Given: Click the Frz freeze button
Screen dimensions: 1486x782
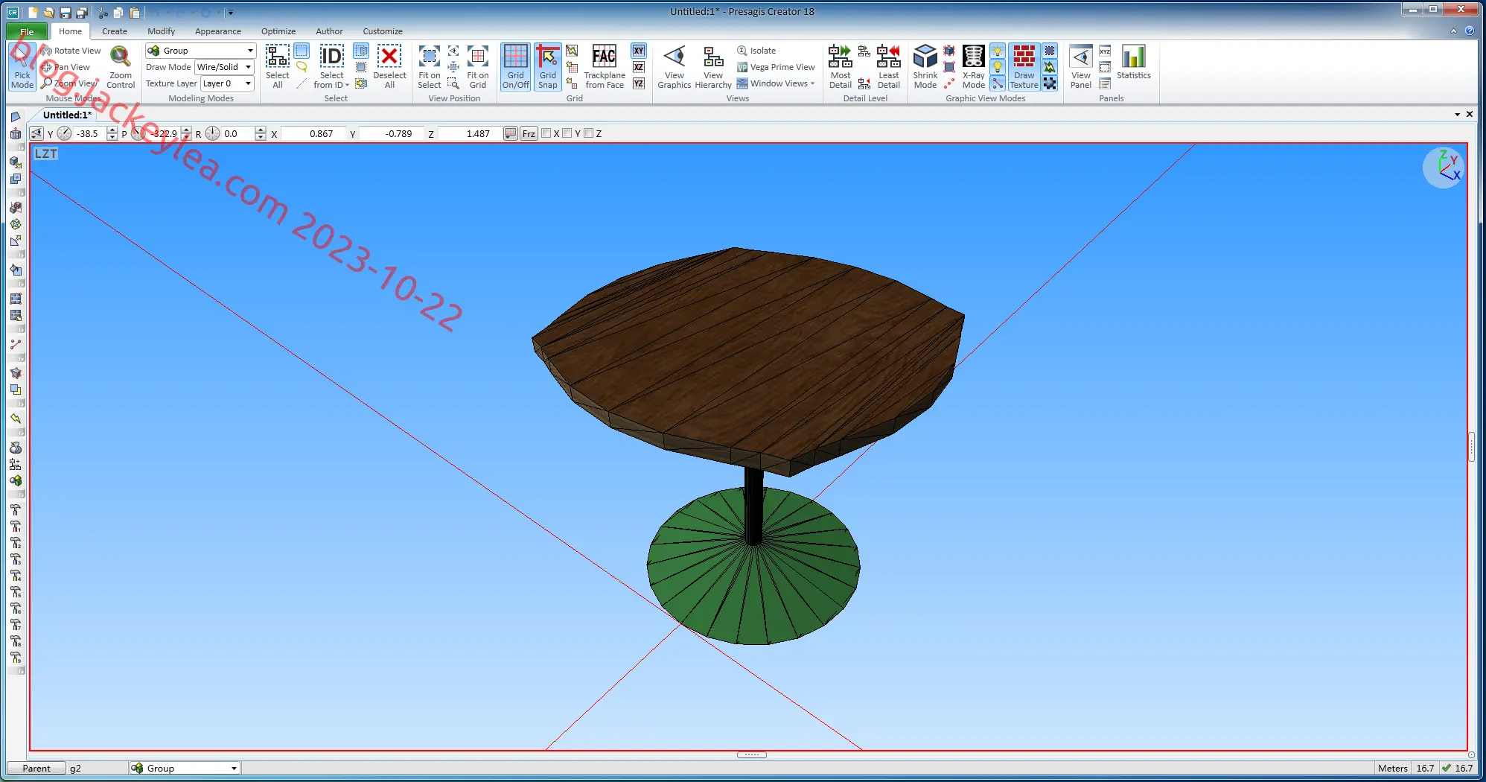Looking at the screenshot, I should [x=529, y=133].
